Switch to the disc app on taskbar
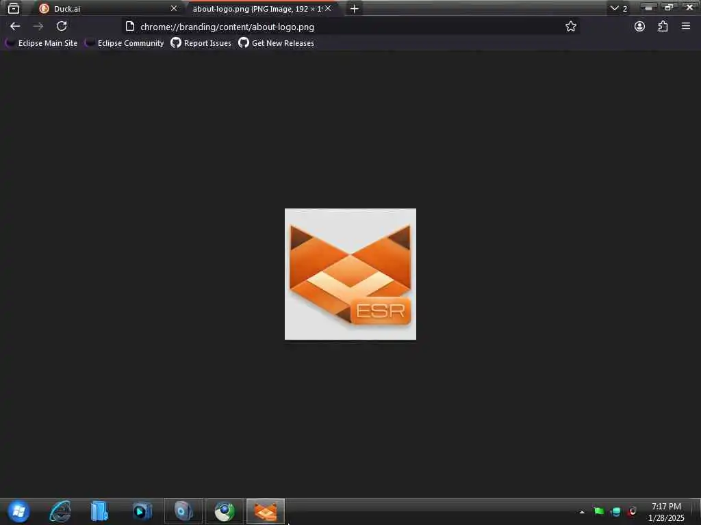 pos(183,511)
